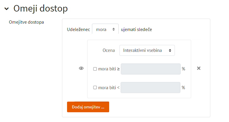Click the 'Dodaj omejitev ...' button

88,107
